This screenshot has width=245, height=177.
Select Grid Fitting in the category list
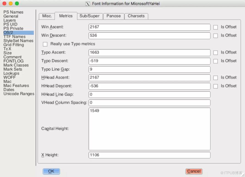point(14,45)
